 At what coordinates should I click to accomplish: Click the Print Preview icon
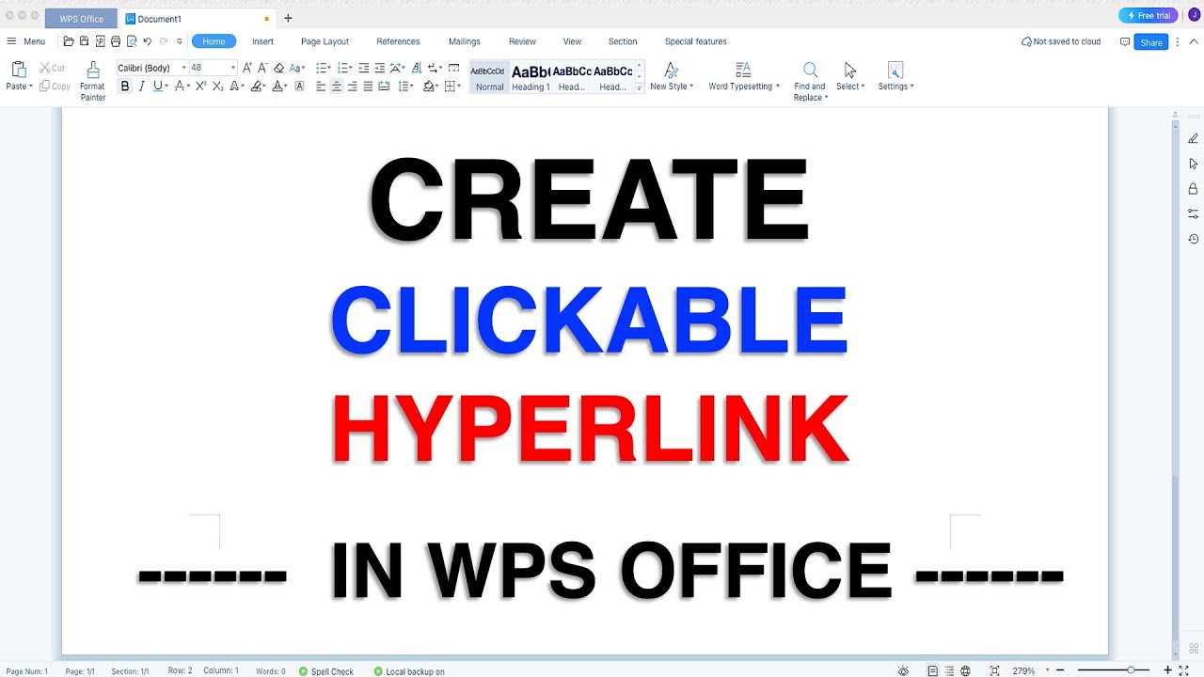pos(132,41)
